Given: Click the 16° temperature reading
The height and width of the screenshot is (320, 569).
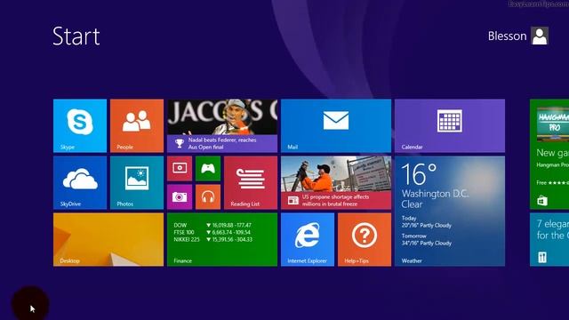Looking at the screenshot, I should point(419,174).
